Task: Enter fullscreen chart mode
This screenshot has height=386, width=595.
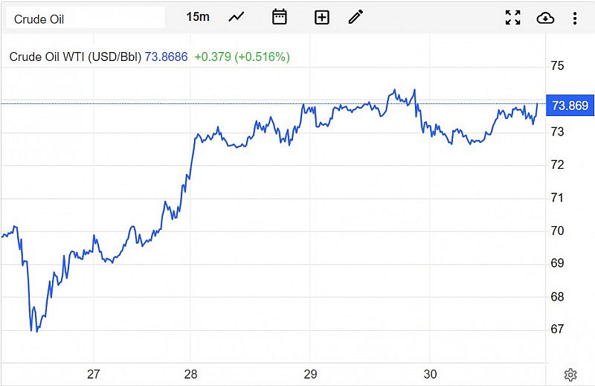Action: coord(512,17)
